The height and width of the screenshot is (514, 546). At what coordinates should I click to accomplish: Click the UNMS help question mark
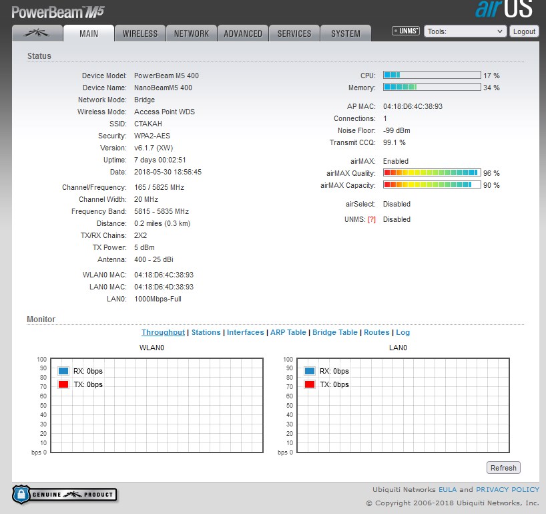(372, 220)
